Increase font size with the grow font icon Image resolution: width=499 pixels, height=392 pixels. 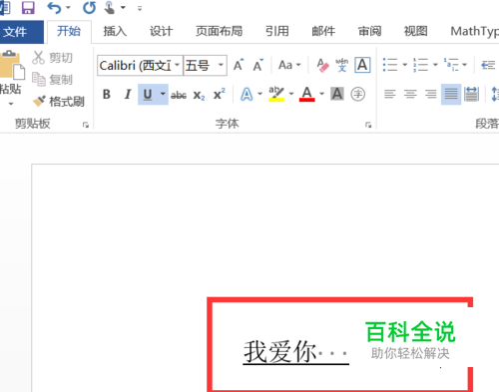[x=239, y=65]
